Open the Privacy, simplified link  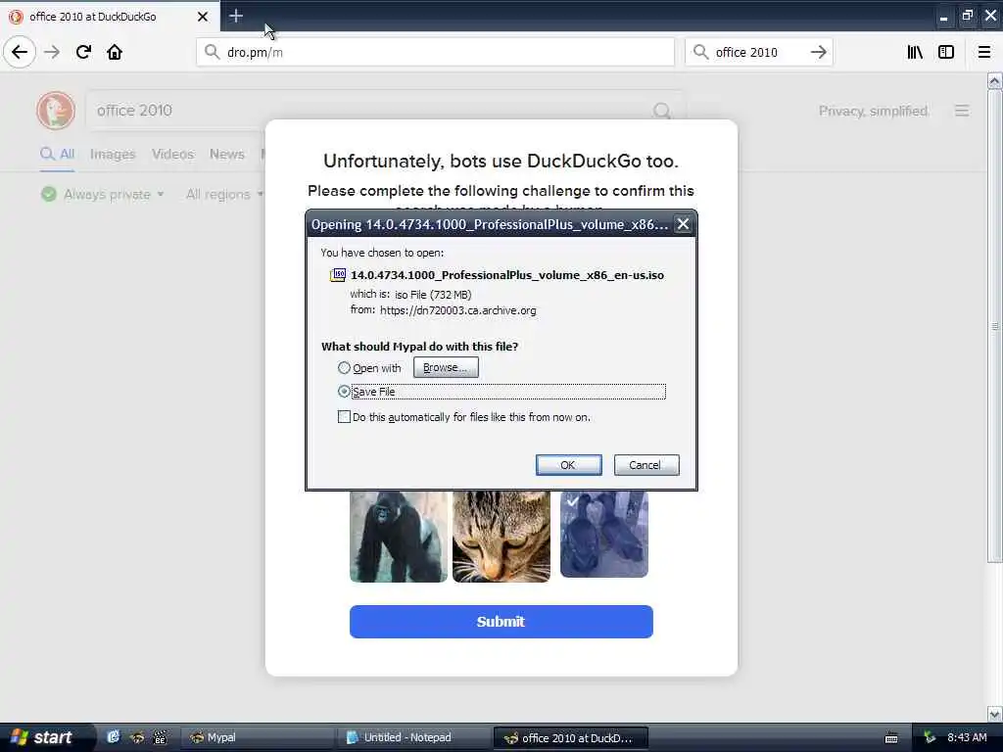[x=874, y=112]
